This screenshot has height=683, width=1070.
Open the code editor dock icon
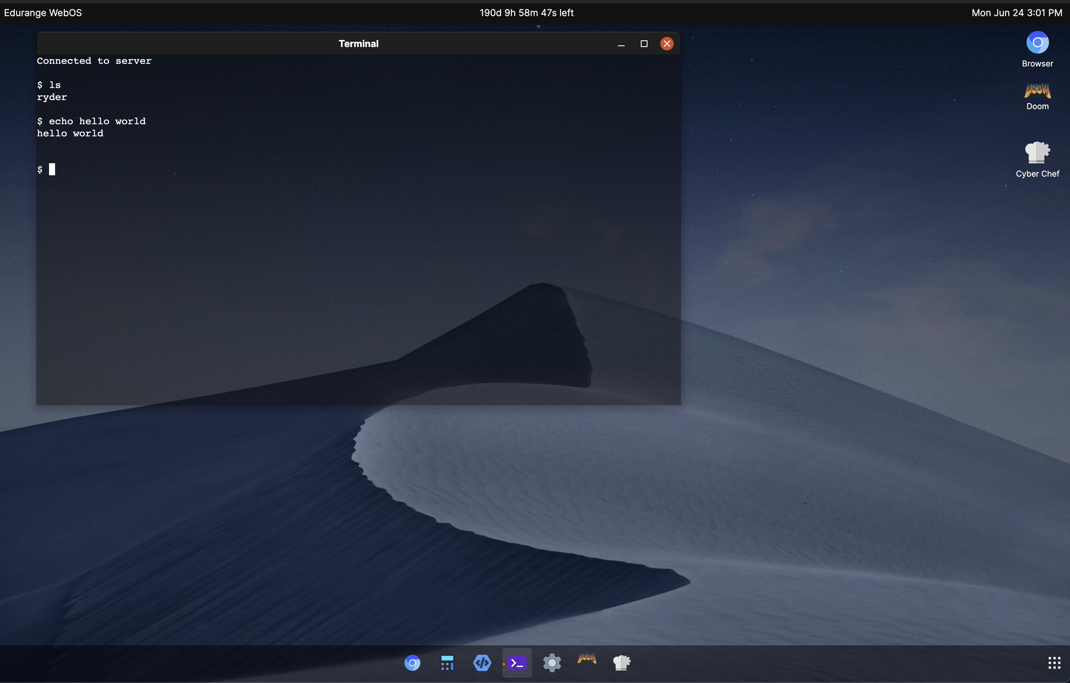click(482, 663)
